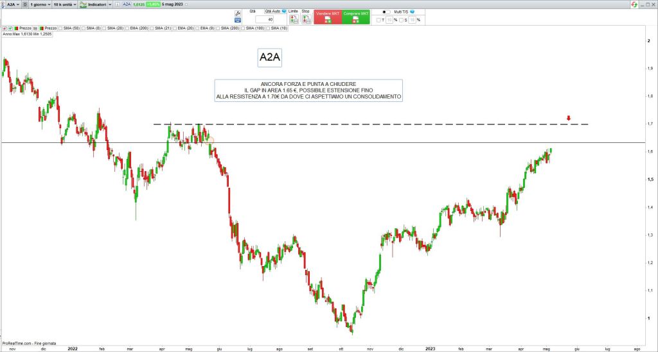Toggle the EMA (20) checkbox
The height and width of the screenshot is (352, 658).
pyautogui.click(x=175, y=28)
